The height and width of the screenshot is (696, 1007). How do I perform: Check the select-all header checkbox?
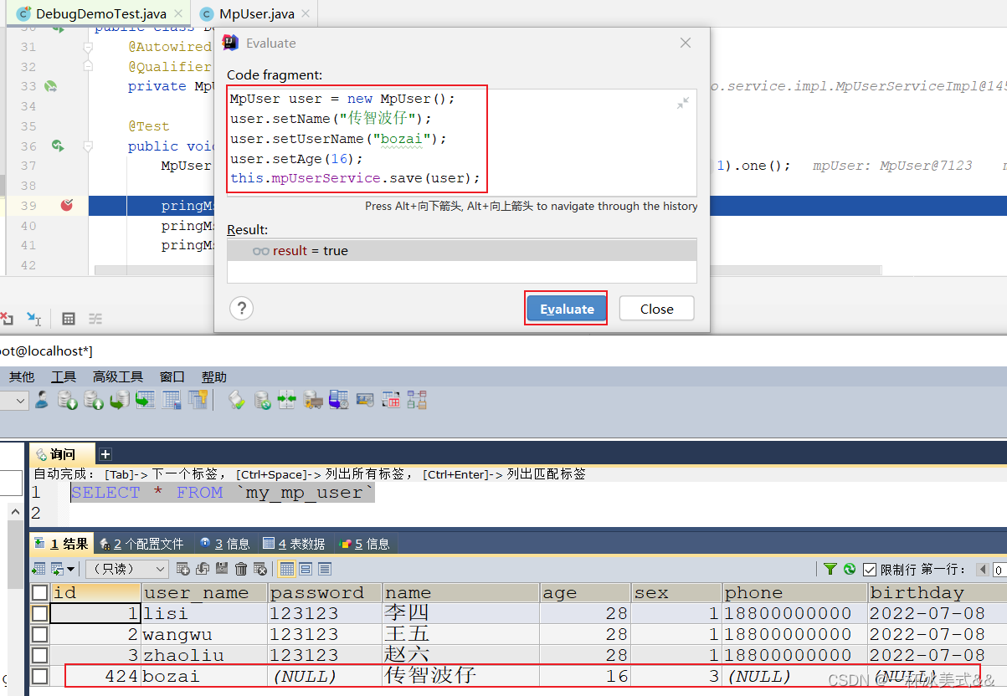[x=39, y=593]
